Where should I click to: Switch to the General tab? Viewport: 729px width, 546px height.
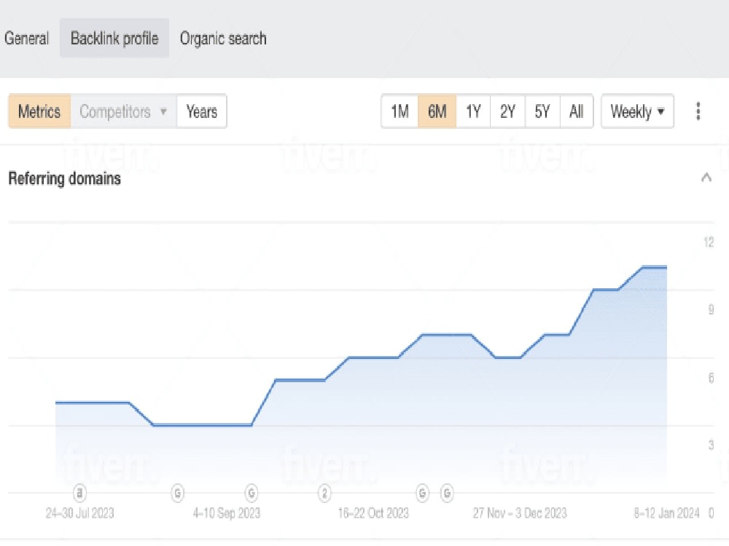point(26,38)
